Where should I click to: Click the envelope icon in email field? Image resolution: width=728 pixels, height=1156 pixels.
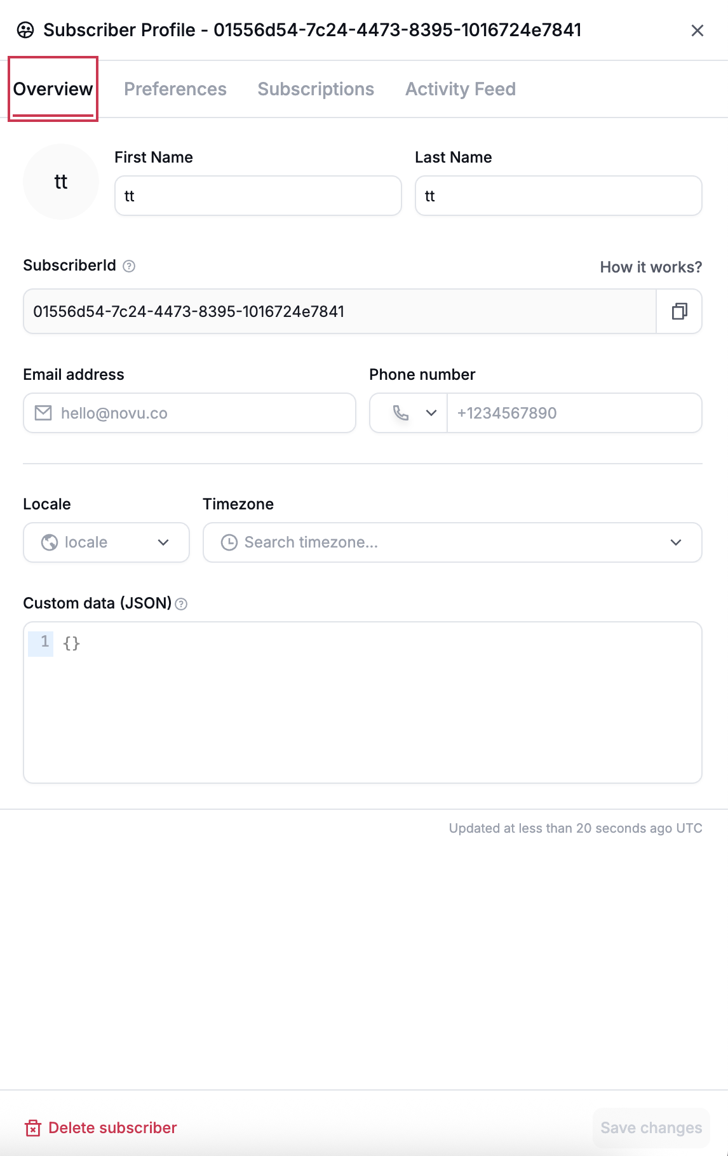click(x=43, y=413)
